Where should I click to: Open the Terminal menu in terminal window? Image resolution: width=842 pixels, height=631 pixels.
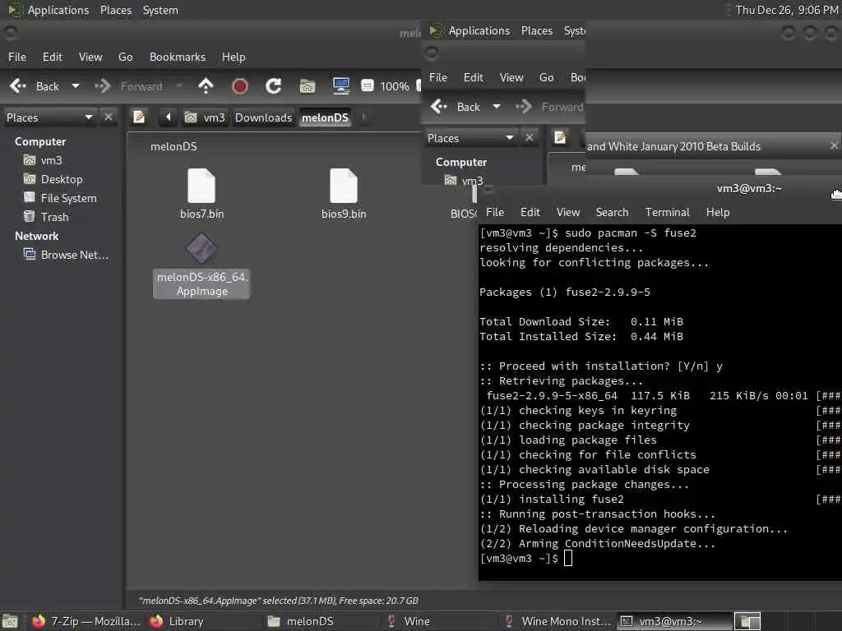coord(667,212)
